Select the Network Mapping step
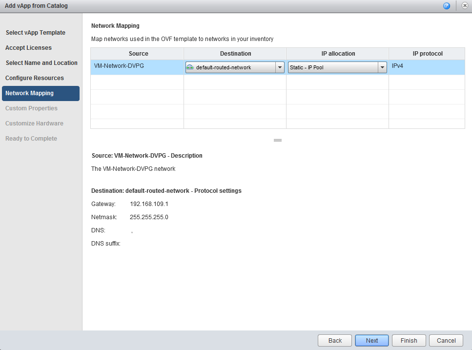472x350 pixels. pyautogui.click(x=29, y=93)
